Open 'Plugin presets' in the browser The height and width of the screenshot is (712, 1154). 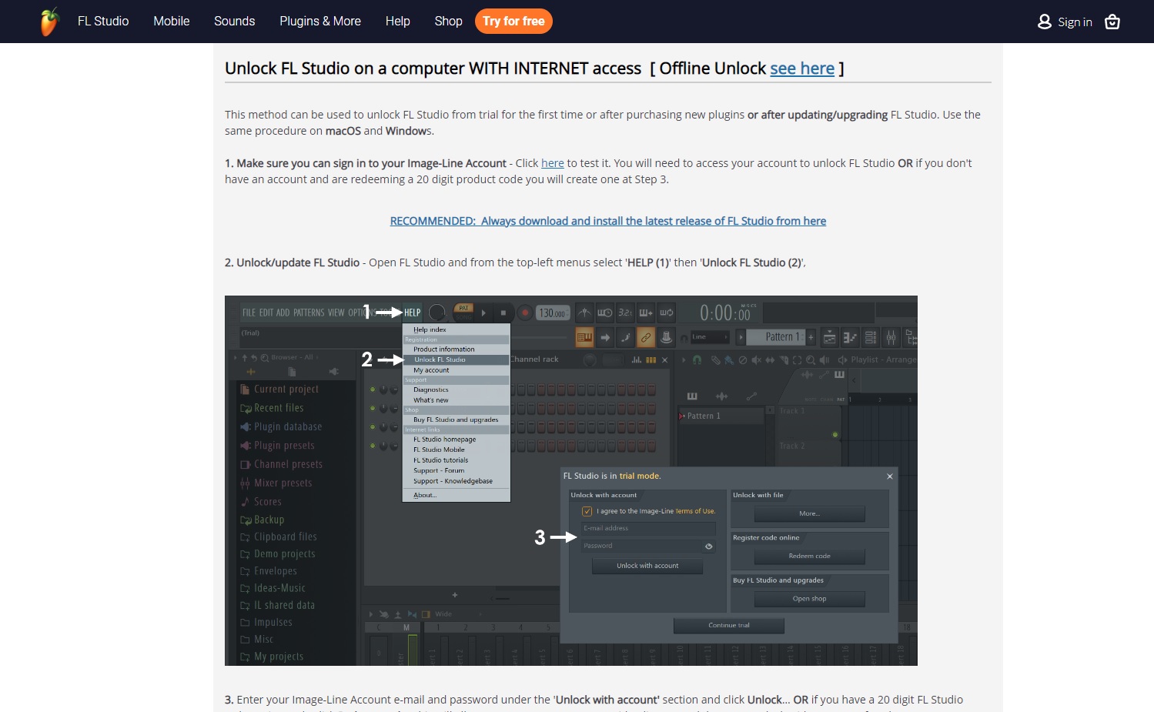click(277, 446)
